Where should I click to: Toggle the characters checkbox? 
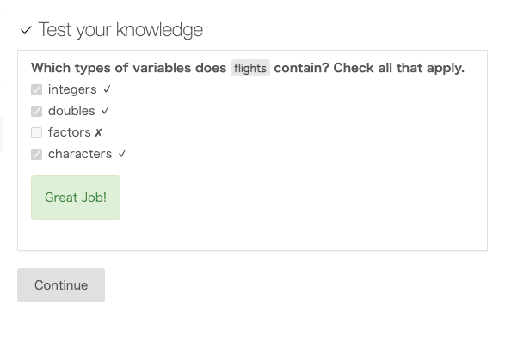pyautogui.click(x=36, y=154)
